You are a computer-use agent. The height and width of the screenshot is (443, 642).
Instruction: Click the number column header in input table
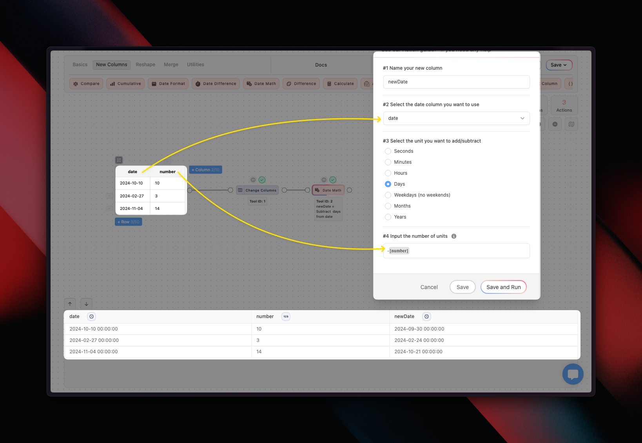coord(167,172)
